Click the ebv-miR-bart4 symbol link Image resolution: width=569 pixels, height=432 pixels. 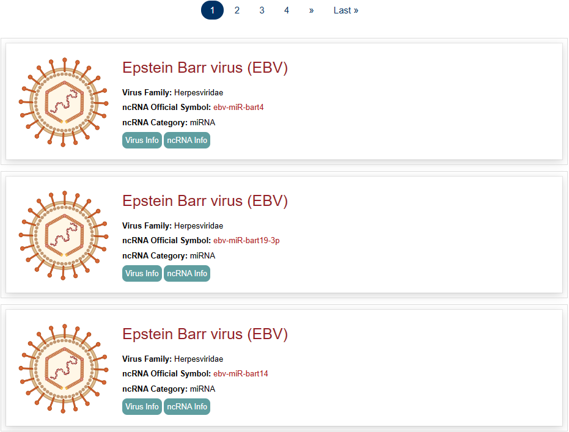tap(238, 108)
